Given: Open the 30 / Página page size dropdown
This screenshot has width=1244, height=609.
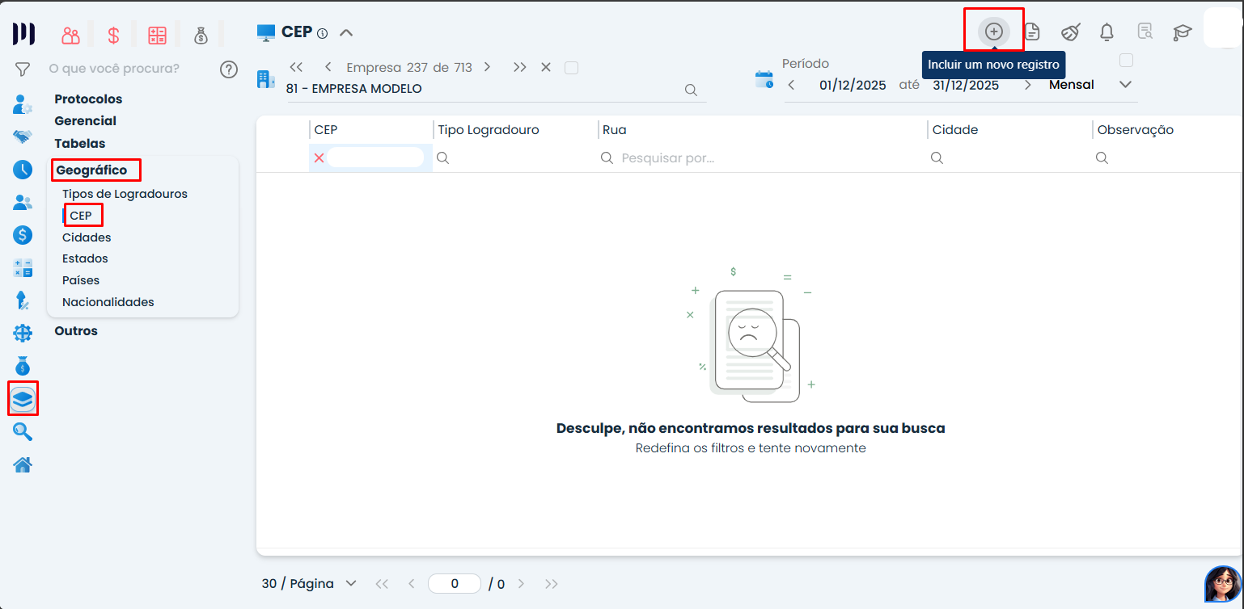Looking at the screenshot, I should coord(350,583).
